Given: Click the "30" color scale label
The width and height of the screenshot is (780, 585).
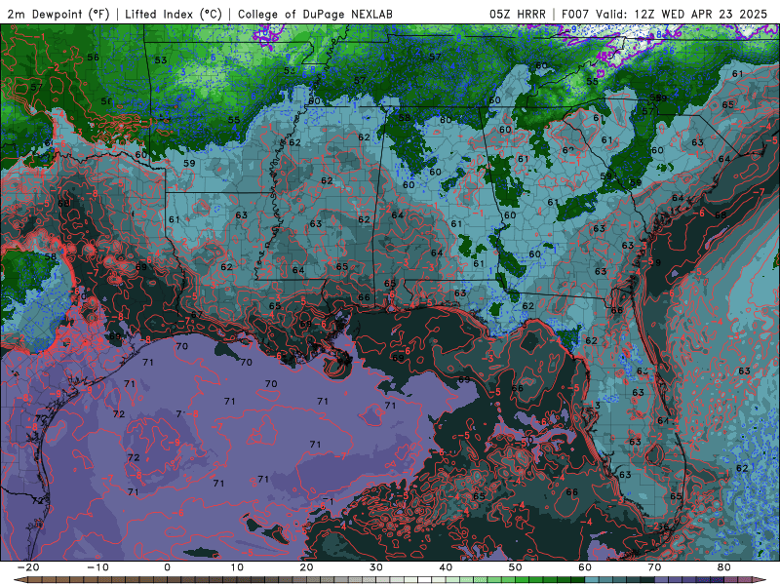Looking at the screenshot, I should [x=376, y=567].
